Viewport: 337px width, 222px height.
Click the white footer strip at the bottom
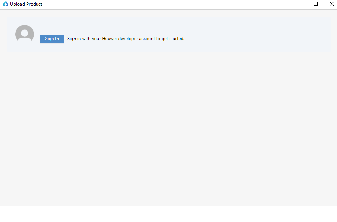click(x=168, y=213)
